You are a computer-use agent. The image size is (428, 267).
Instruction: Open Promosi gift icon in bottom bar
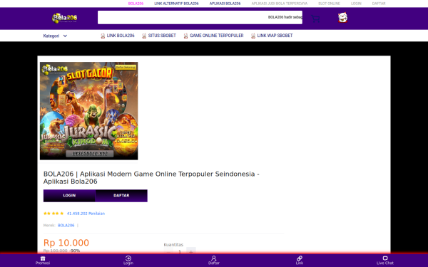tap(43, 258)
